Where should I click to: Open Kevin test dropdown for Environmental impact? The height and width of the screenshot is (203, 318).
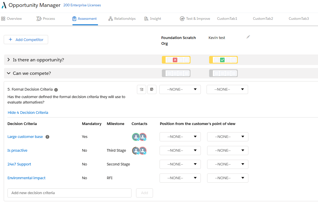[x=228, y=178]
